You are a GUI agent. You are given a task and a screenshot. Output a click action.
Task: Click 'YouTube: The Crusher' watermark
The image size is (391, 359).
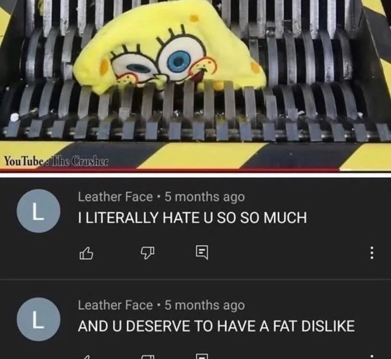(x=56, y=161)
